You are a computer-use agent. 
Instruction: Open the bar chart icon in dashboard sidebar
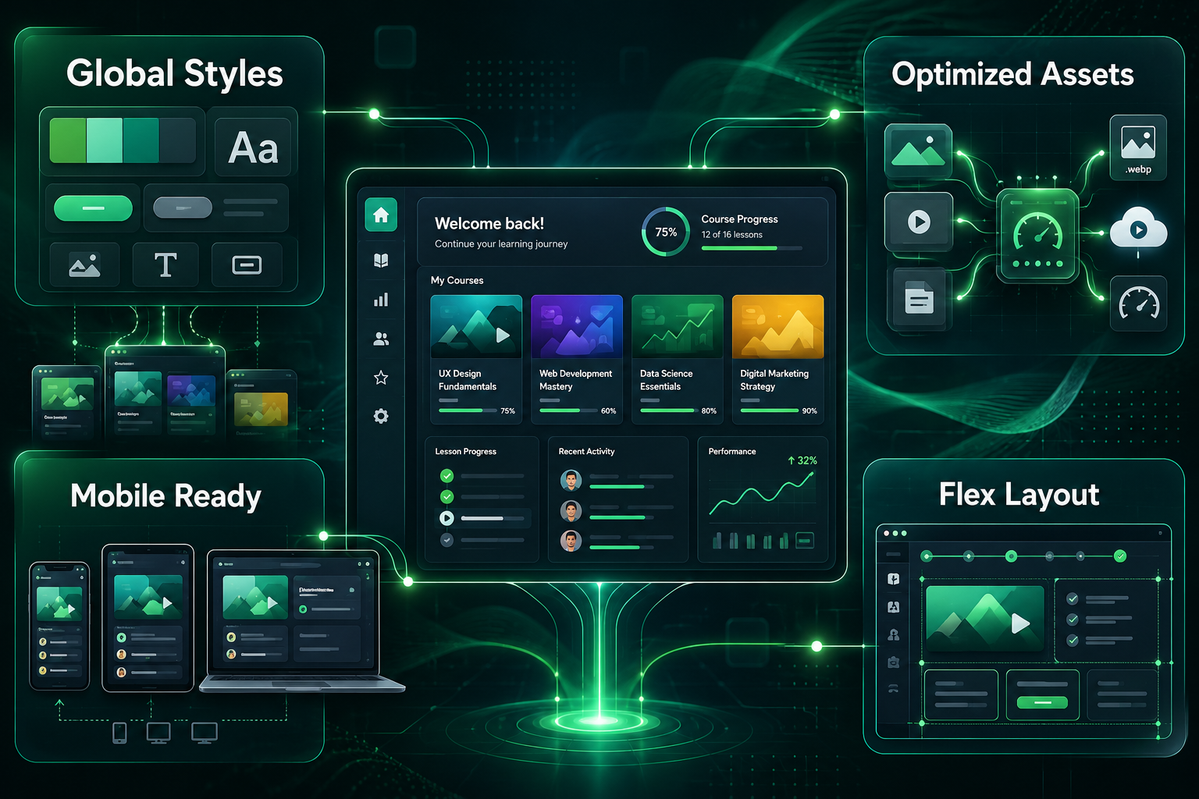coord(381,300)
